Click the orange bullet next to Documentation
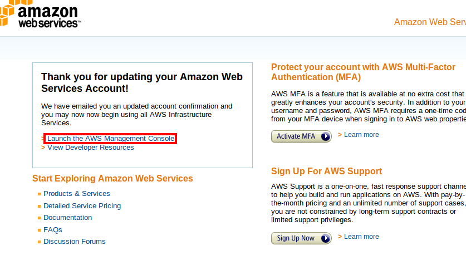Image resolution: width=466 pixels, height=260 pixels. [39, 218]
